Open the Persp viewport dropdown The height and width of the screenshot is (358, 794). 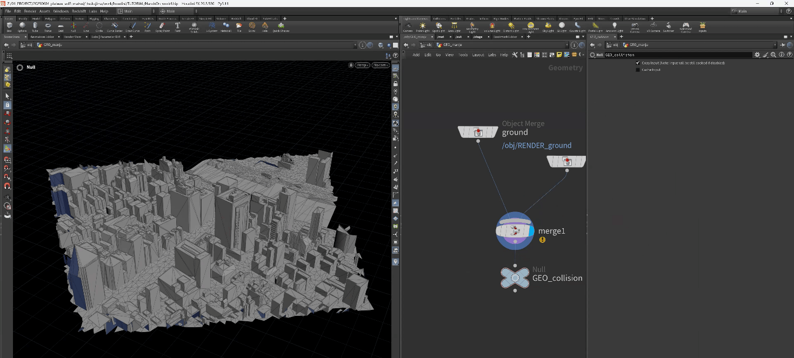click(x=362, y=65)
